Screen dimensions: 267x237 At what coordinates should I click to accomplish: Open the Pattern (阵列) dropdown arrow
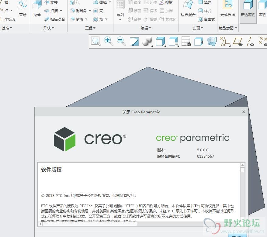coord(120,20)
